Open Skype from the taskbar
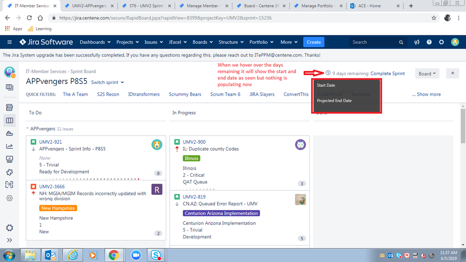This screenshot has height=262, width=466. point(156,255)
